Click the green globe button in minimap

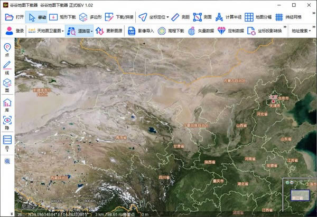pos(287,183)
